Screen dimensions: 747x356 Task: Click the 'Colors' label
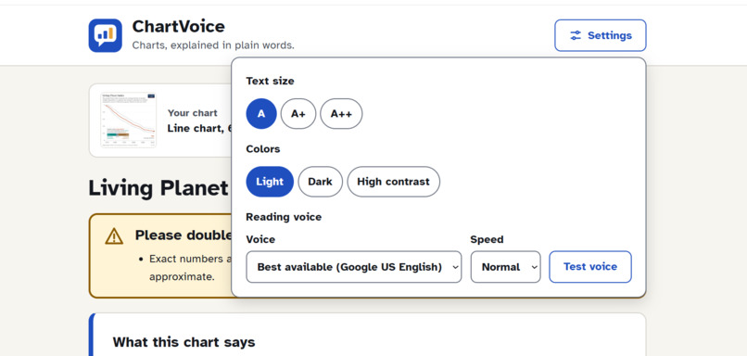[x=263, y=149]
